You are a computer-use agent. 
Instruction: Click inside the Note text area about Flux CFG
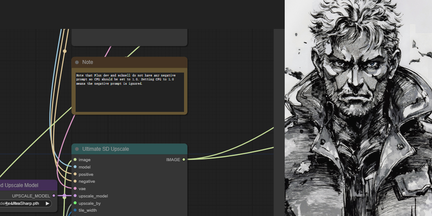click(x=130, y=92)
